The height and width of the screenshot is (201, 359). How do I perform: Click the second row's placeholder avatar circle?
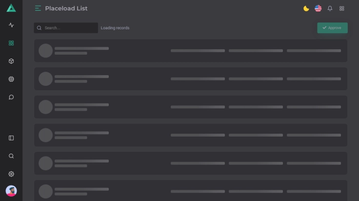45,79
